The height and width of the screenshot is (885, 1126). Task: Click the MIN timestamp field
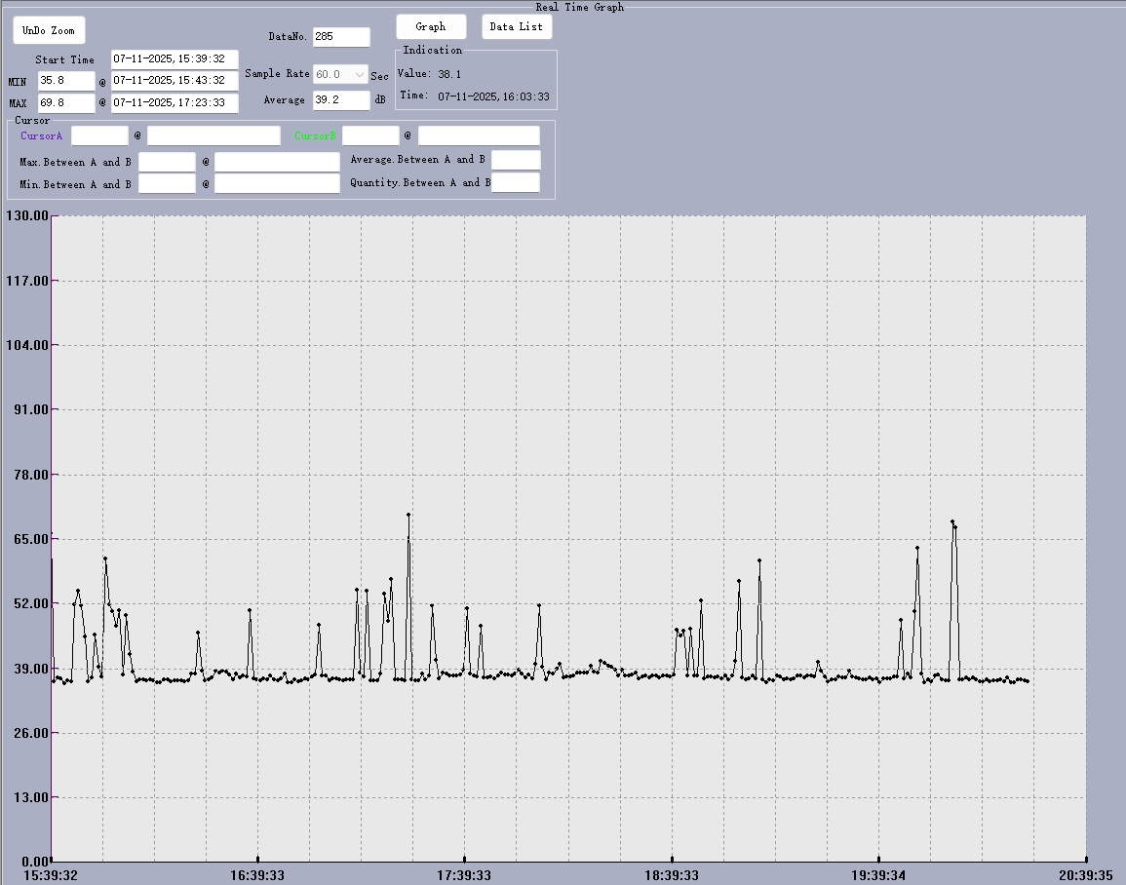point(175,81)
